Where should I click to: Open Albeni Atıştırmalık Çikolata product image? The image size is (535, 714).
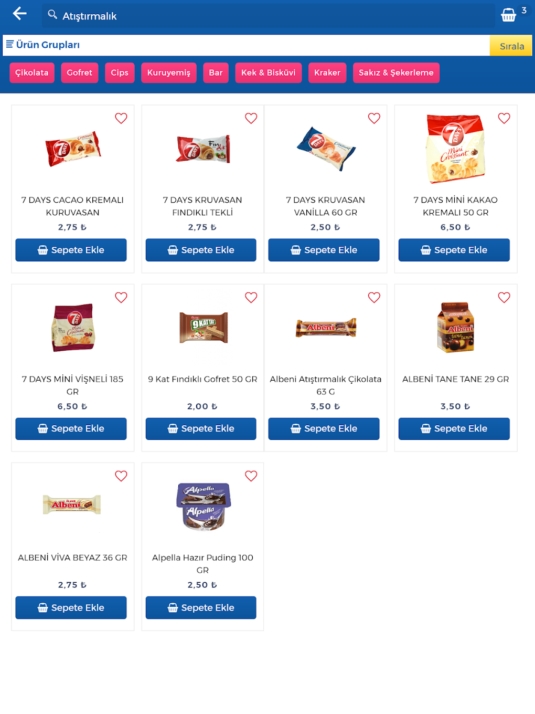coord(326,328)
